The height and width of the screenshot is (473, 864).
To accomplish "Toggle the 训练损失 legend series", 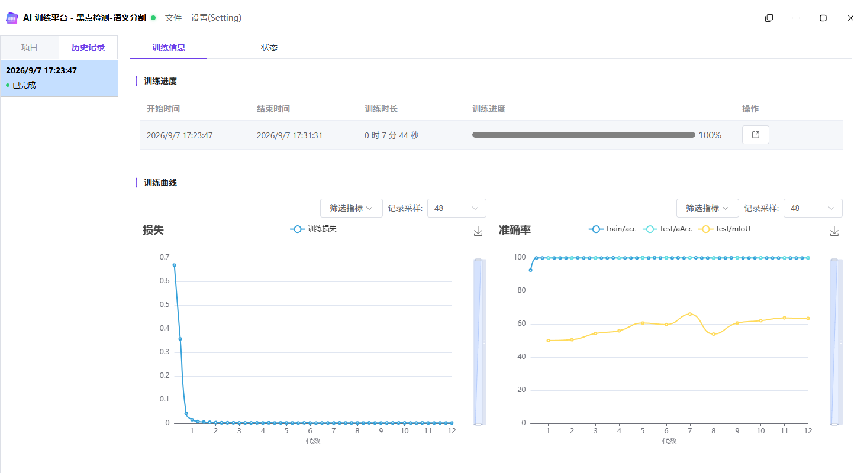I will point(314,229).
